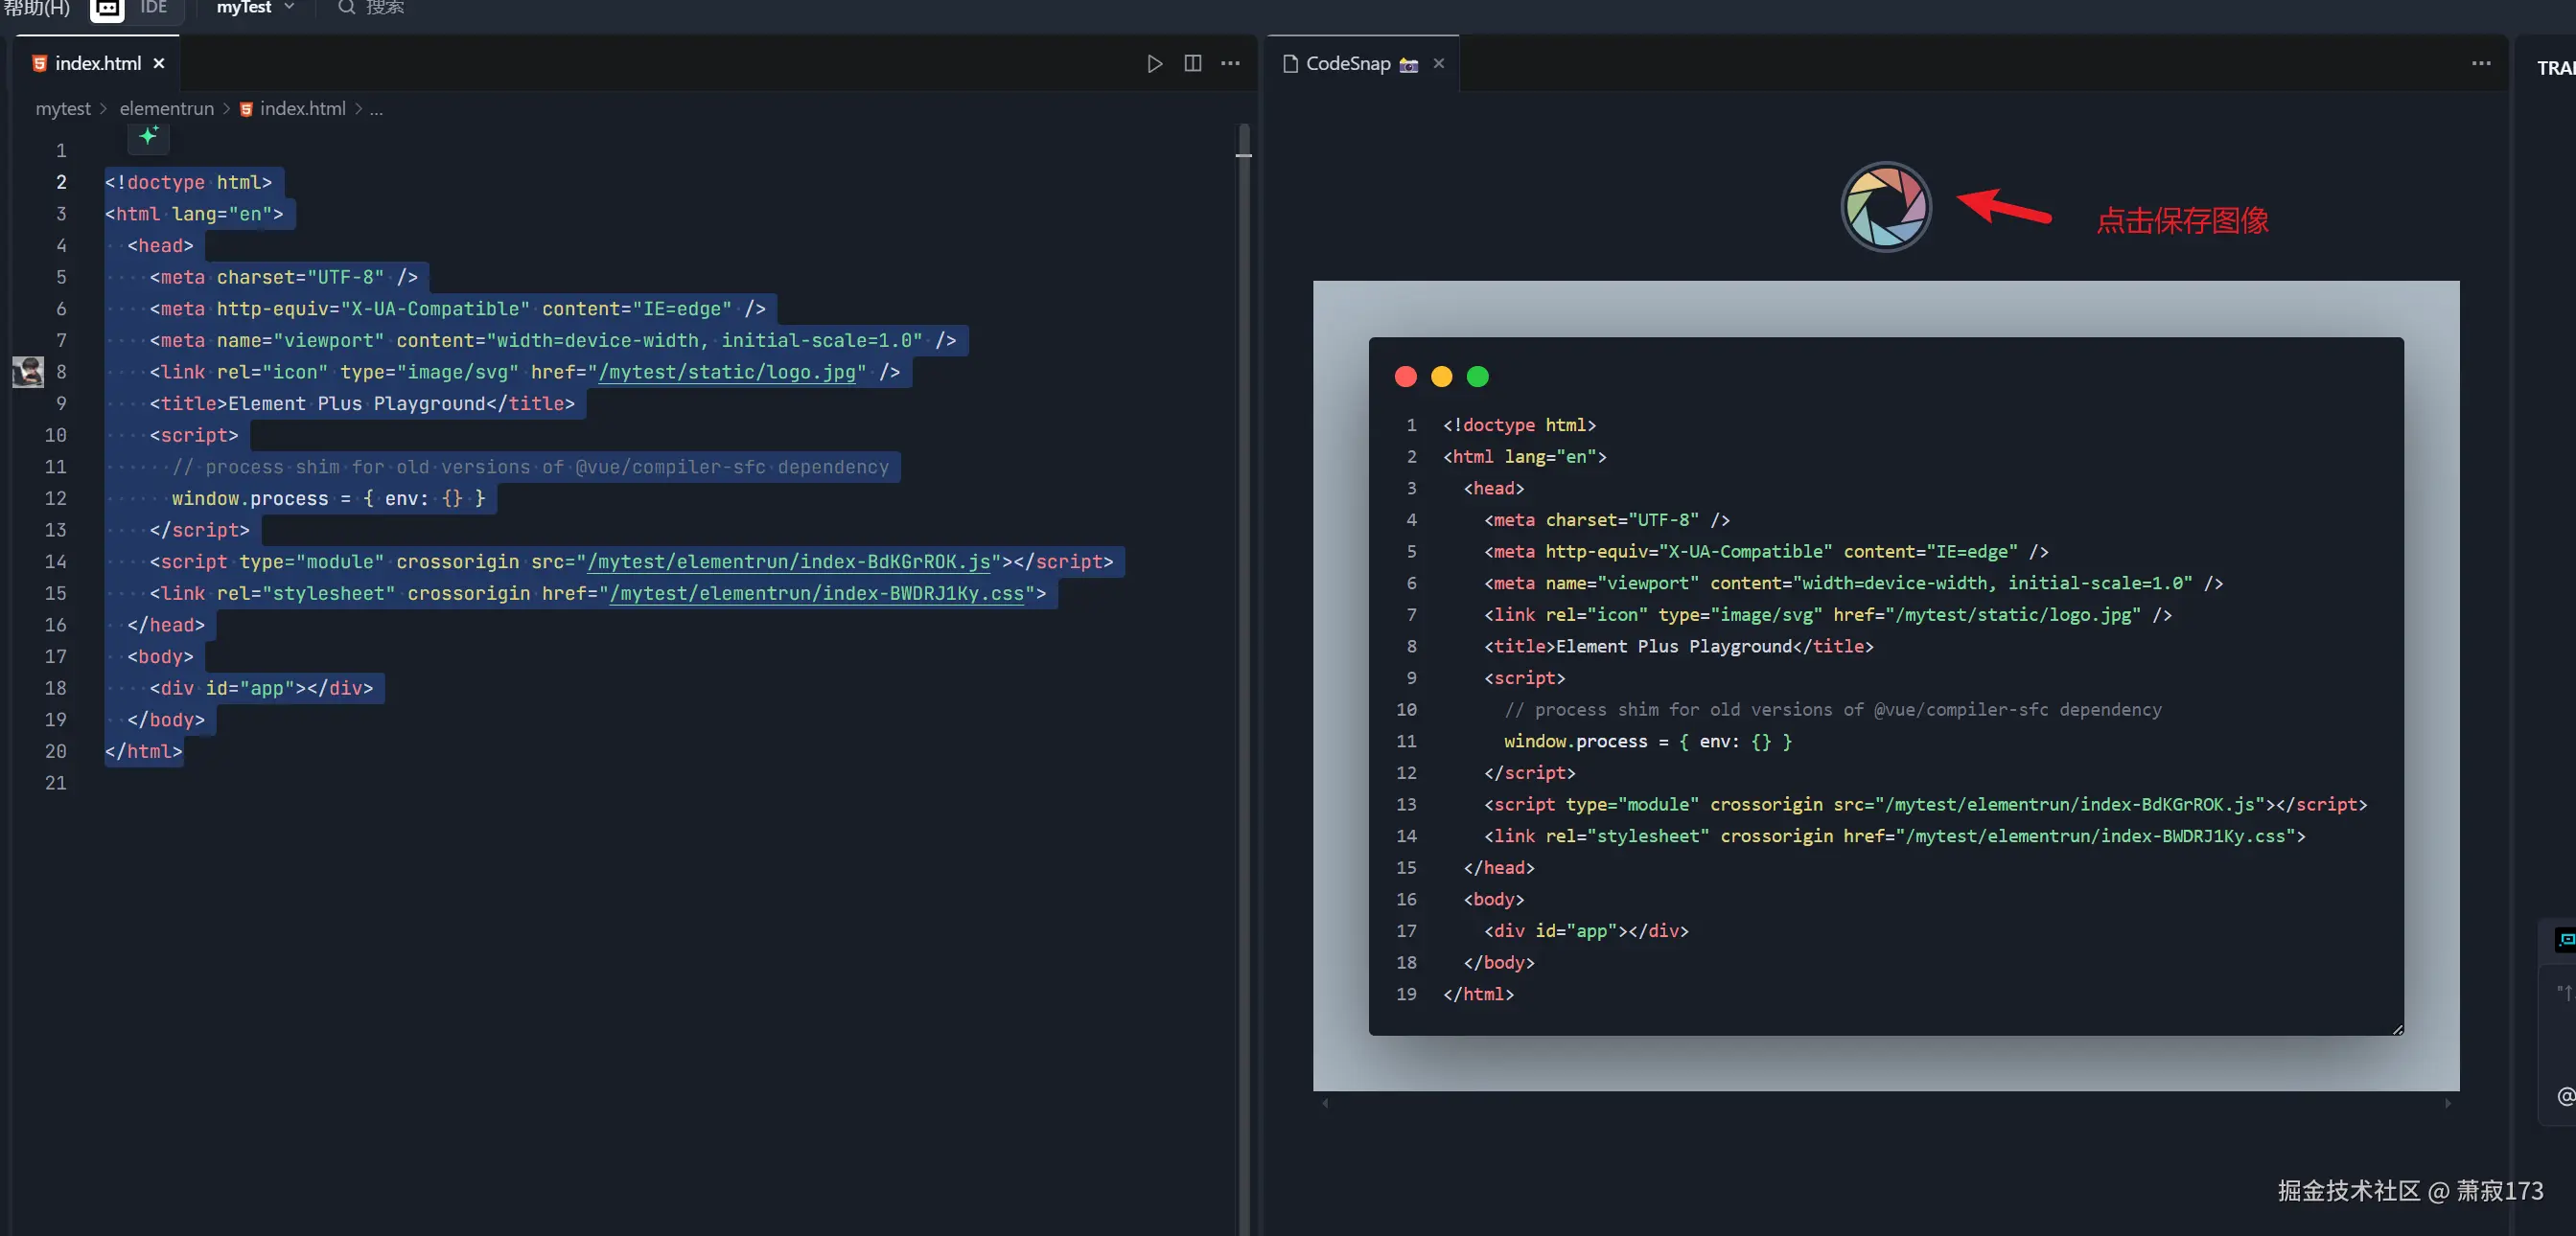Click the AI sparkle icon above line 1
This screenshot has height=1236, width=2576.
[x=148, y=136]
